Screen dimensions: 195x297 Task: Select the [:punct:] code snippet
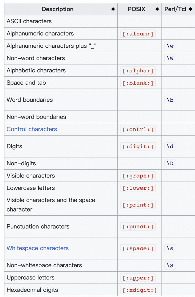[x=138, y=226]
